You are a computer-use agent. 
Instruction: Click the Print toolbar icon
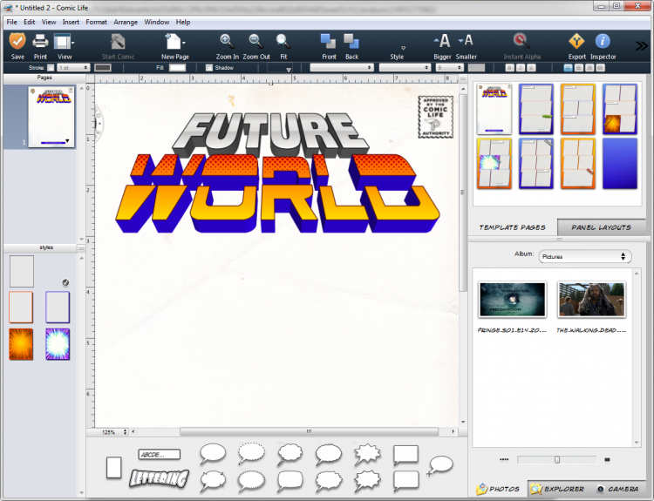click(x=40, y=41)
